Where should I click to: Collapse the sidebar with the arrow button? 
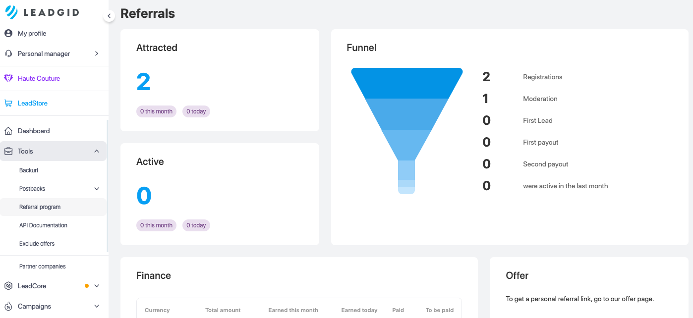point(109,16)
